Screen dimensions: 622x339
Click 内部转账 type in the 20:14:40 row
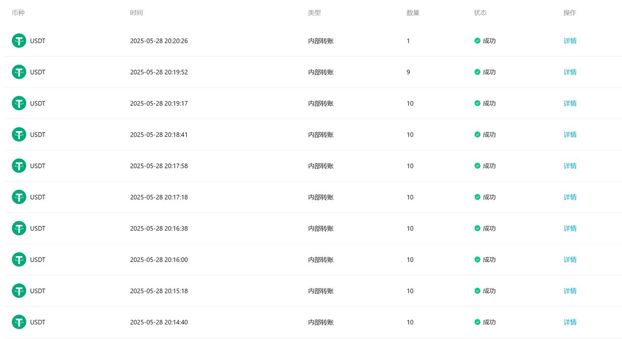(x=321, y=322)
